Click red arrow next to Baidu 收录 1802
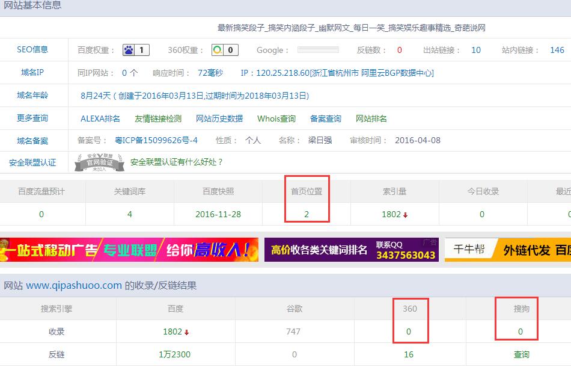The height and width of the screenshot is (367, 571). tap(186, 332)
